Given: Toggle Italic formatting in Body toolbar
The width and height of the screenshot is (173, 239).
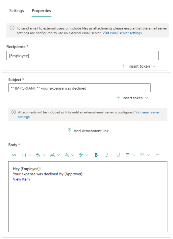Looking at the screenshot, I should tap(107, 155).
